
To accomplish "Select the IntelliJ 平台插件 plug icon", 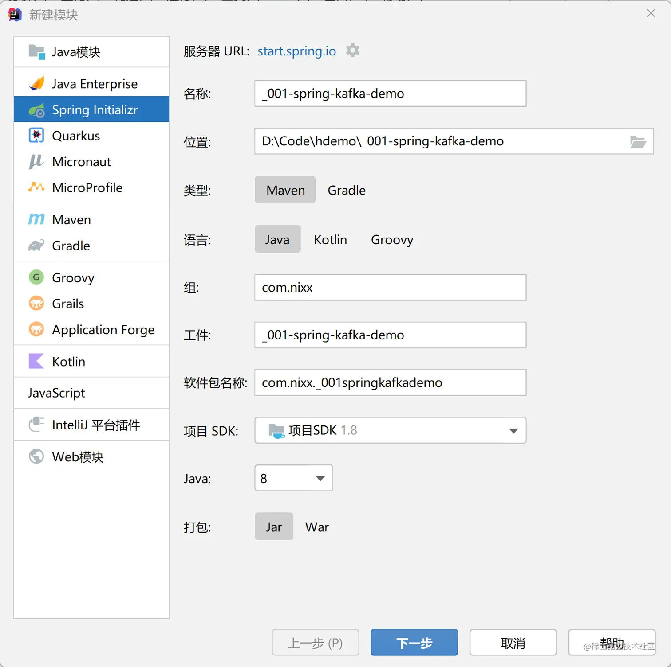I will coord(36,424).
